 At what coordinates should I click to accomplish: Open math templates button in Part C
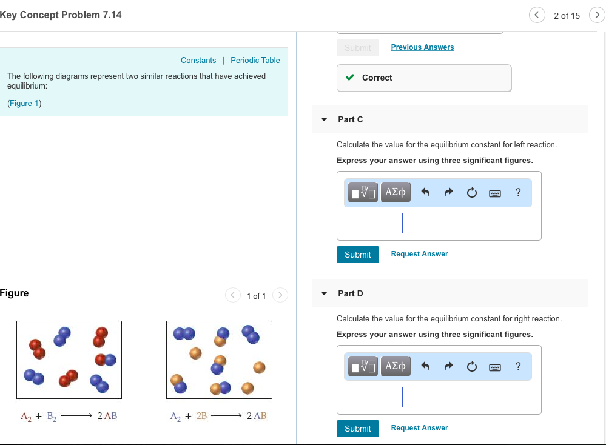(x=363, y=193)
